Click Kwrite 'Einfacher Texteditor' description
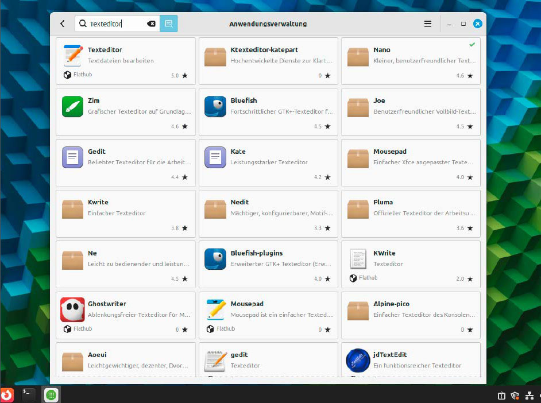The width and height of the screenshot is (541, 403). coord(117,213)
